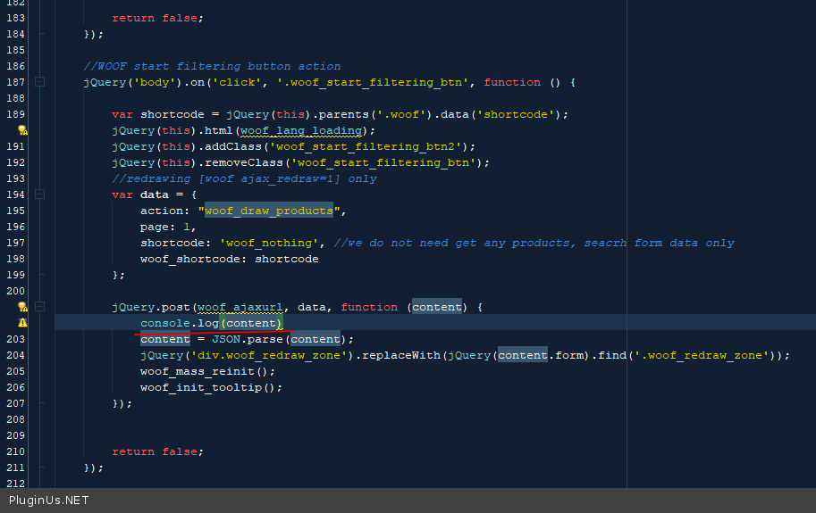816x513 pixels.
Task: Click the warning icon beside the console.log line
Action: (22, 323)
